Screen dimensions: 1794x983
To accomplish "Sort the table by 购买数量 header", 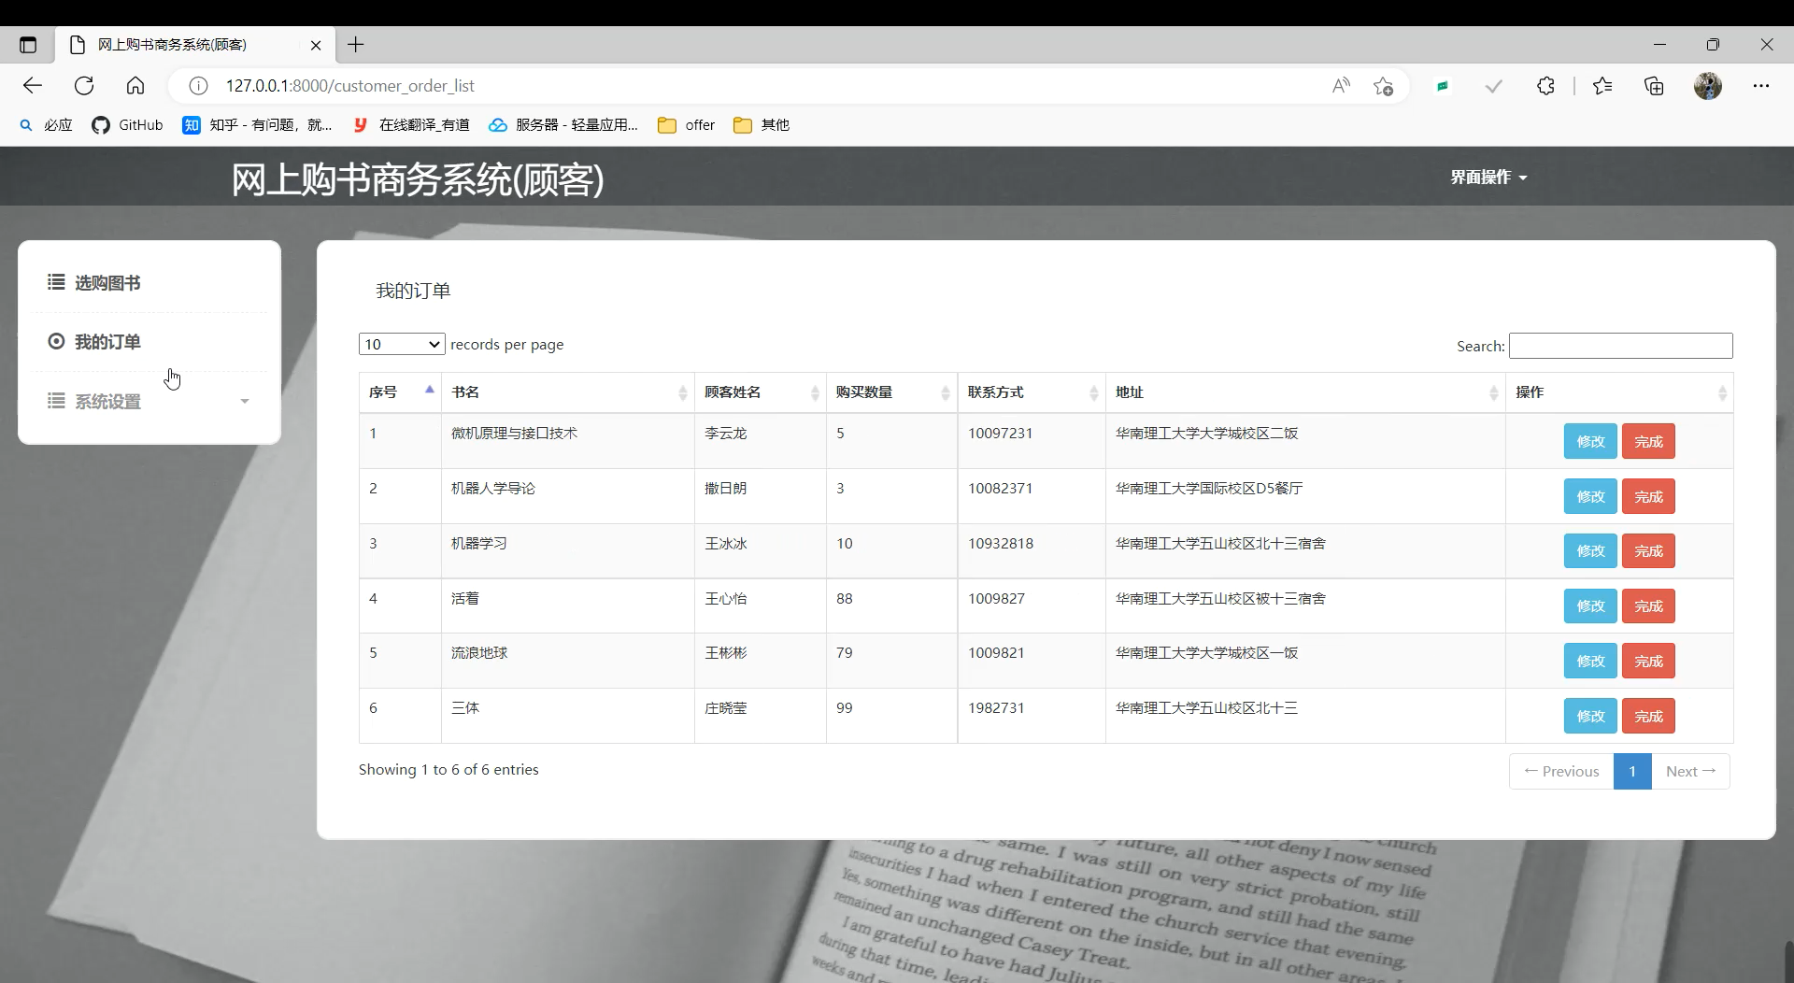I will tap(891, 392).
